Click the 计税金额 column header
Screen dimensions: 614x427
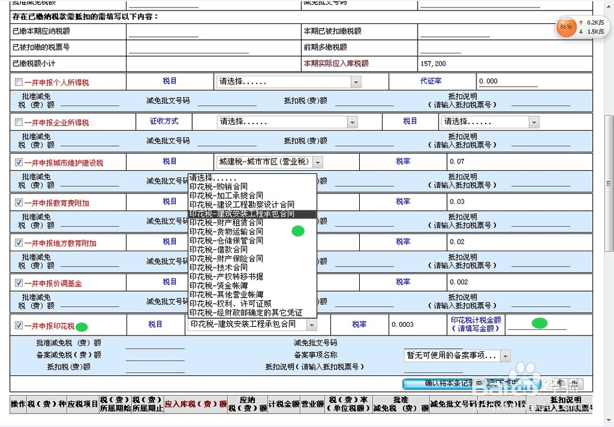(284, 404)
